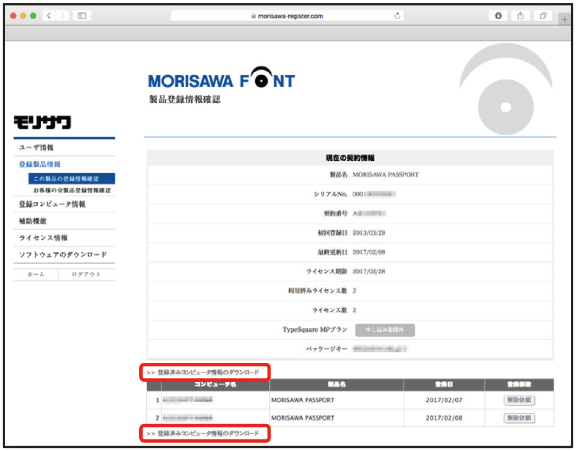Open 補助機能 in the sidebar
The height and width of the screenshot is (451, 576).
[x=33, y=221]
